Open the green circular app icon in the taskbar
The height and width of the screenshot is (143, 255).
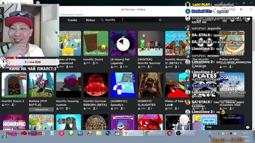71,133
